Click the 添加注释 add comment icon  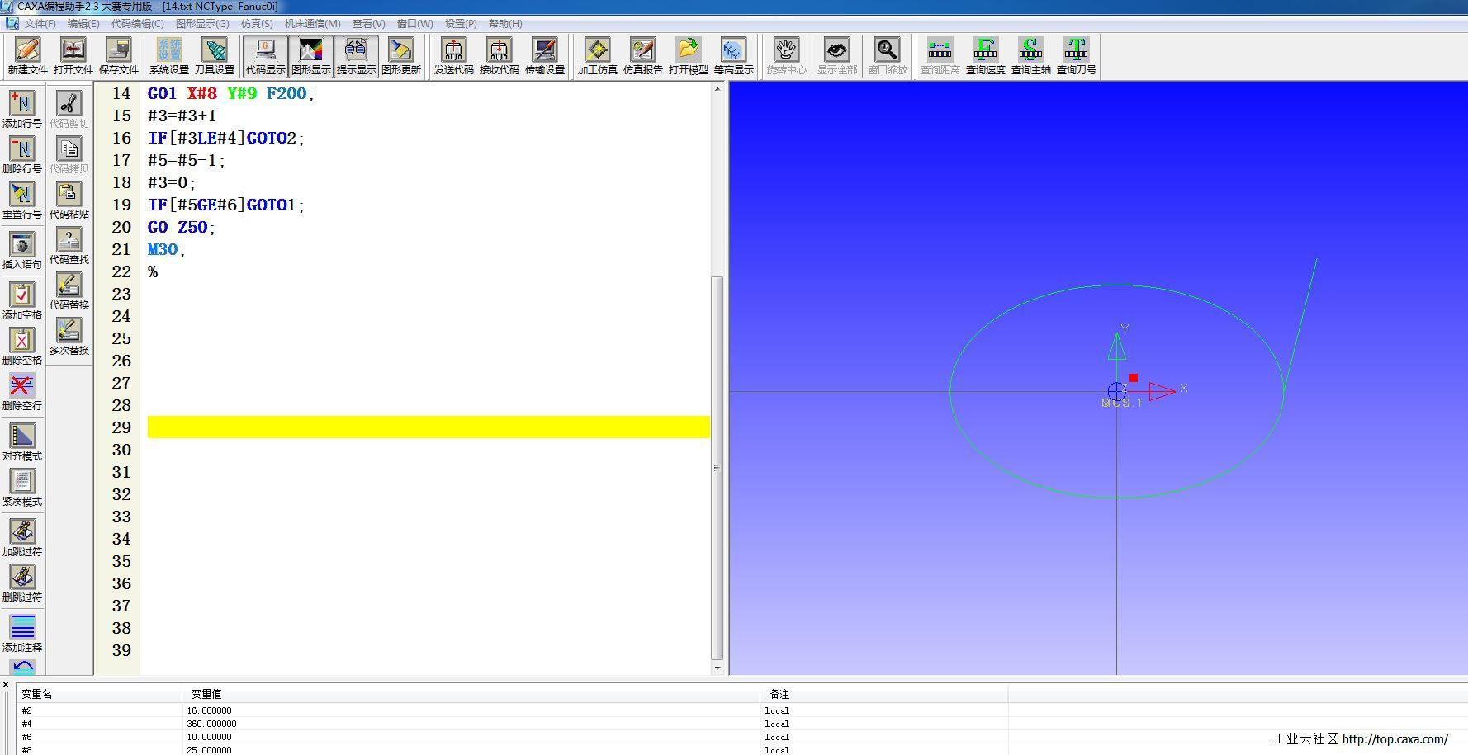pos(22,633)
